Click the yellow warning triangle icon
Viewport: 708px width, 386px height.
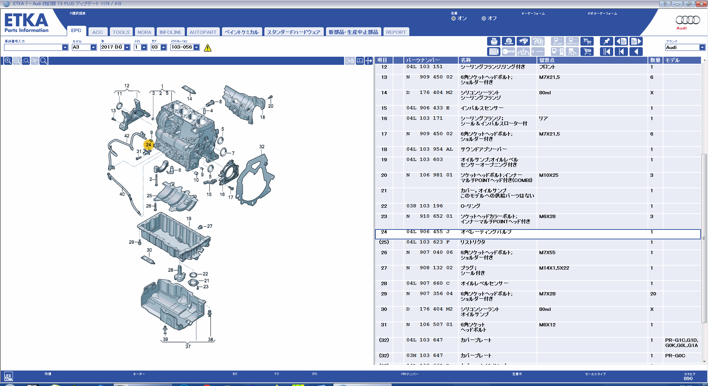[208, 48]
